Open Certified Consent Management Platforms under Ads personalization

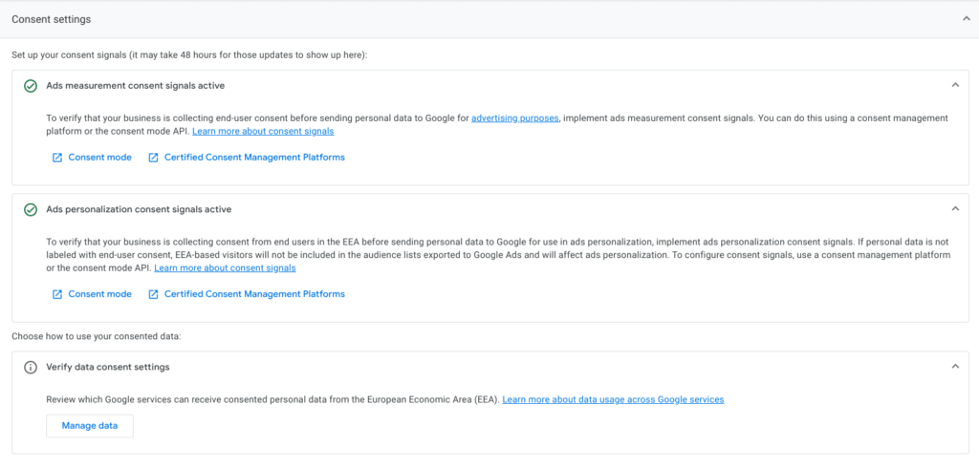pos(254,294)
